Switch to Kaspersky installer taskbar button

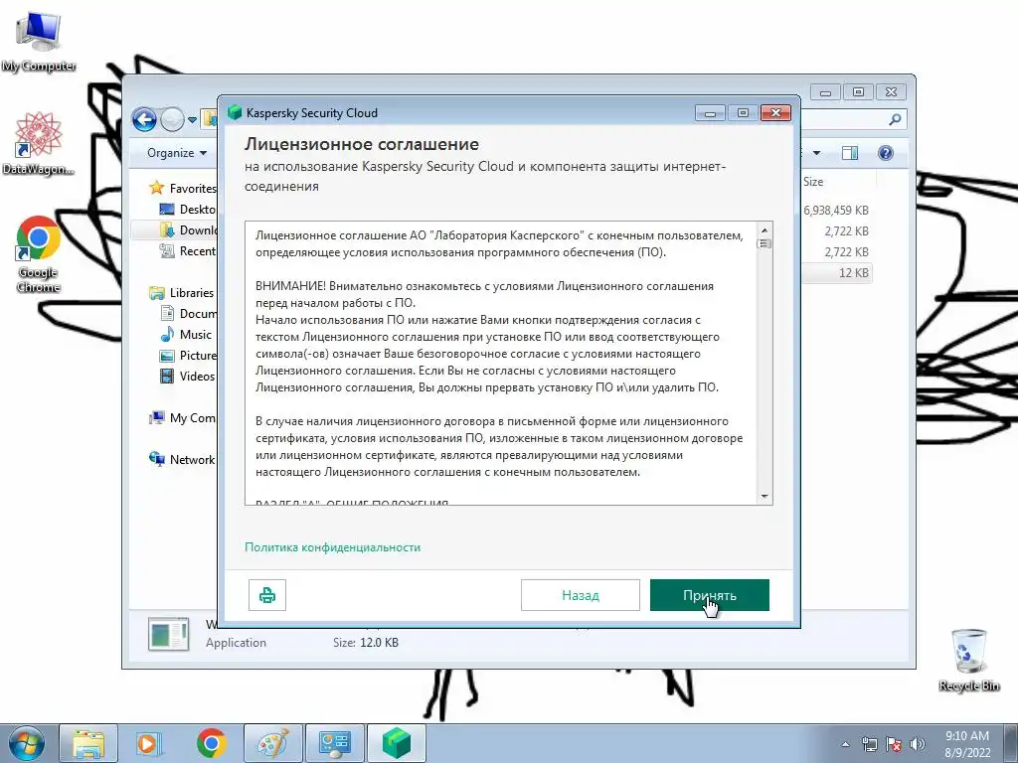[x=397, y=743]
